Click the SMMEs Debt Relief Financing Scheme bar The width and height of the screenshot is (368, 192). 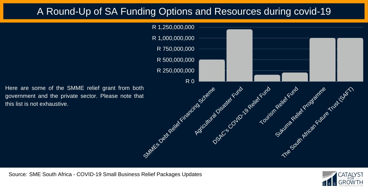[x=212, y=70]
